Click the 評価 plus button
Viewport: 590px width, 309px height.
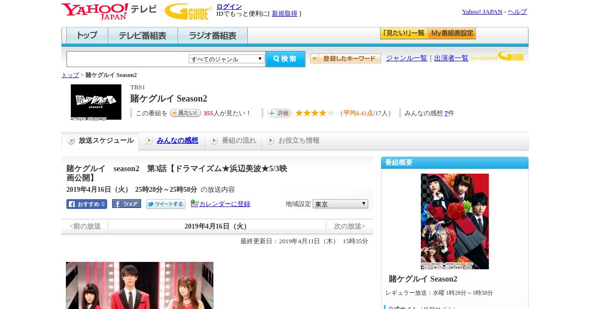(x=279, y=113)
